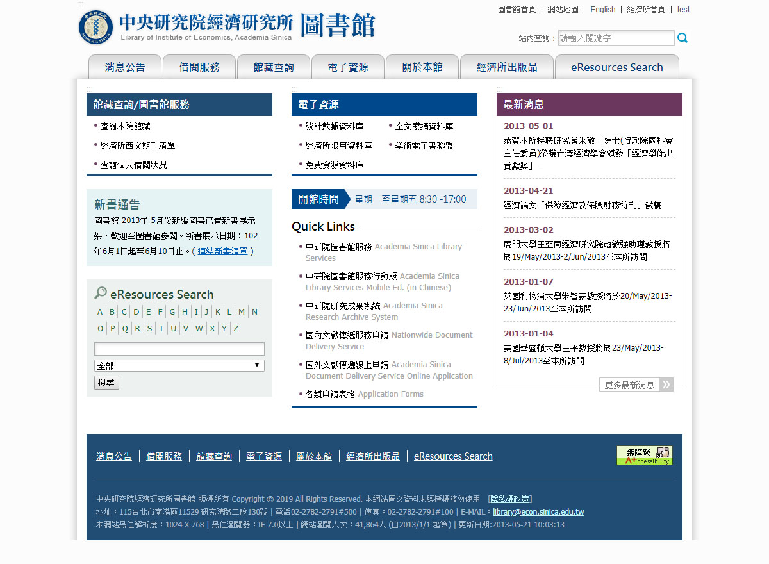Open the 2013-01-04 news item
769x564 pixels.
coord(584,354)
